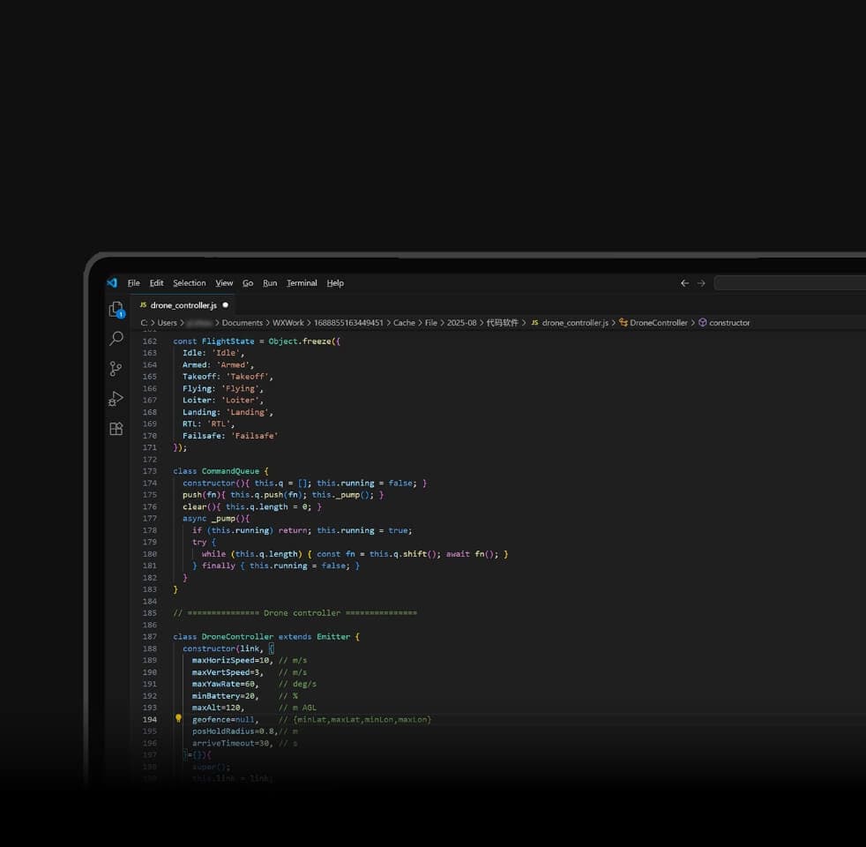
Task: Click the _pump method name on line 177
Action: [224, 519]
